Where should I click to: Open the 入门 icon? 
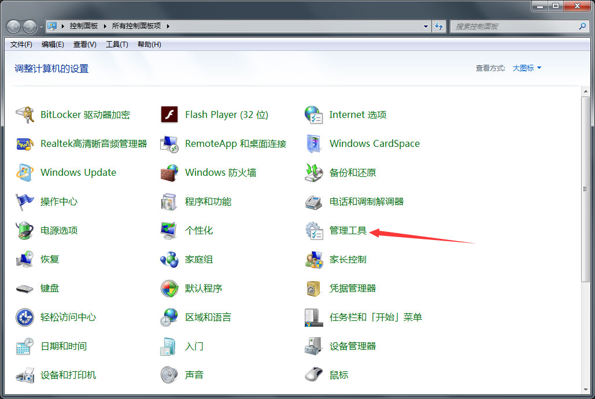(x=168, y=346)
